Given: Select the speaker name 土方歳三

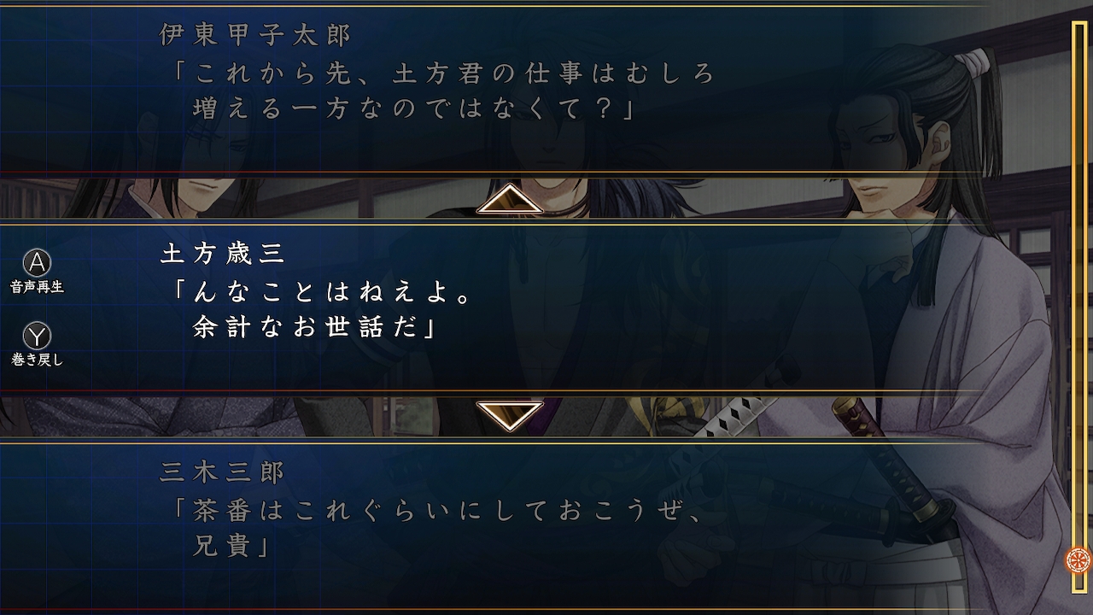Looking at the screenshot, I should (223, 254).
